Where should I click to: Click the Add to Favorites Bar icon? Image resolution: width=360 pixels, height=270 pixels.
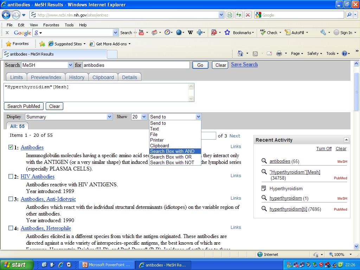coord(42,44)
